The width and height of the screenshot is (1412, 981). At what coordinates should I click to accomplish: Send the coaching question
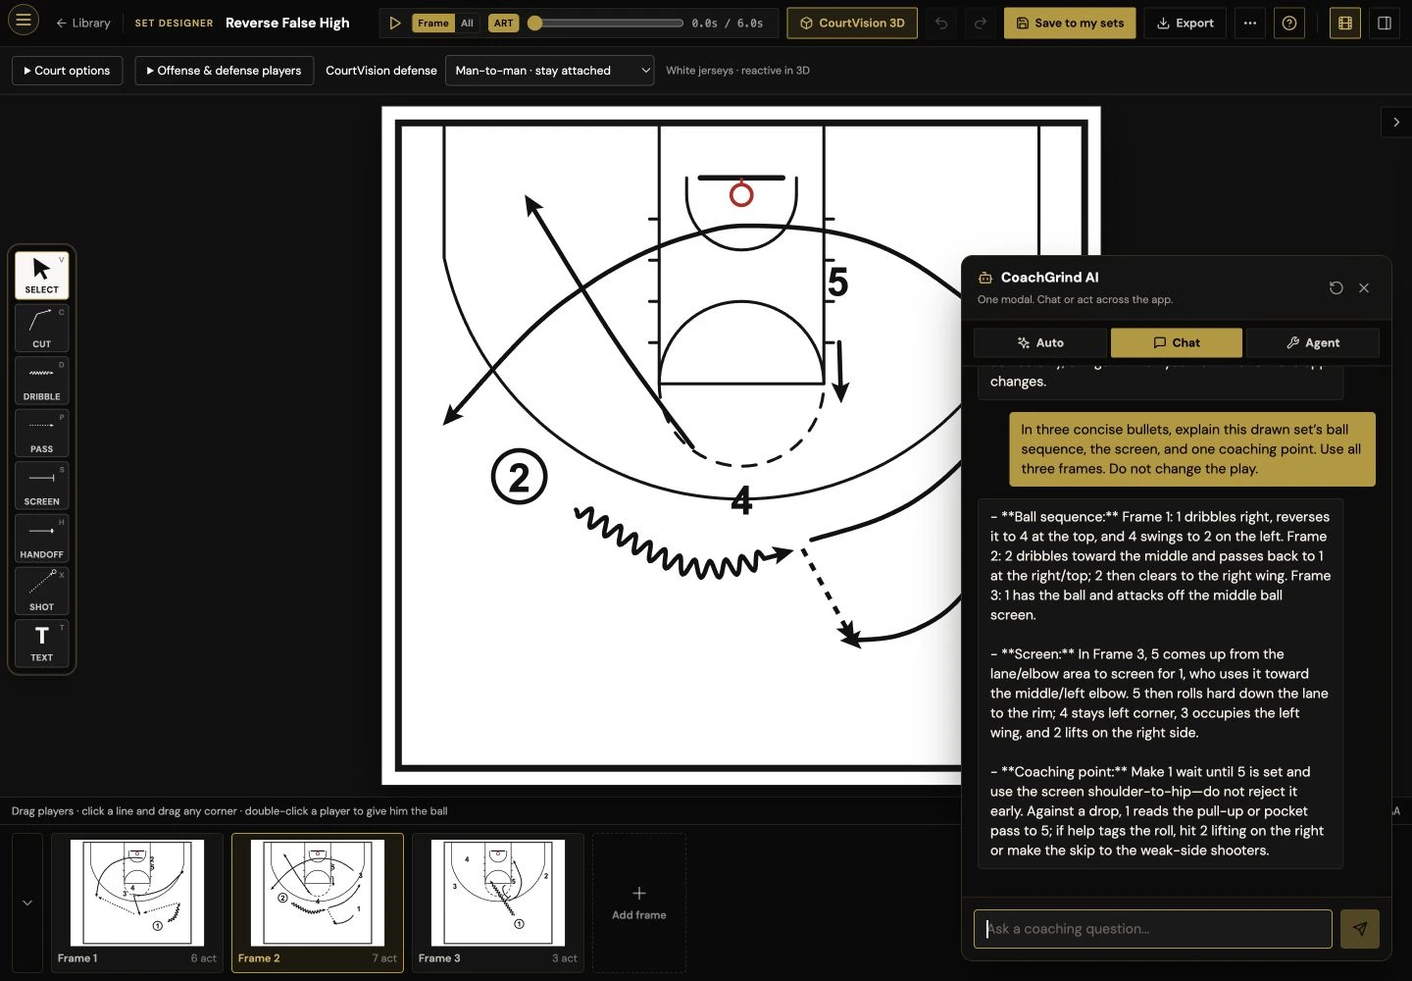(1360, 929)
